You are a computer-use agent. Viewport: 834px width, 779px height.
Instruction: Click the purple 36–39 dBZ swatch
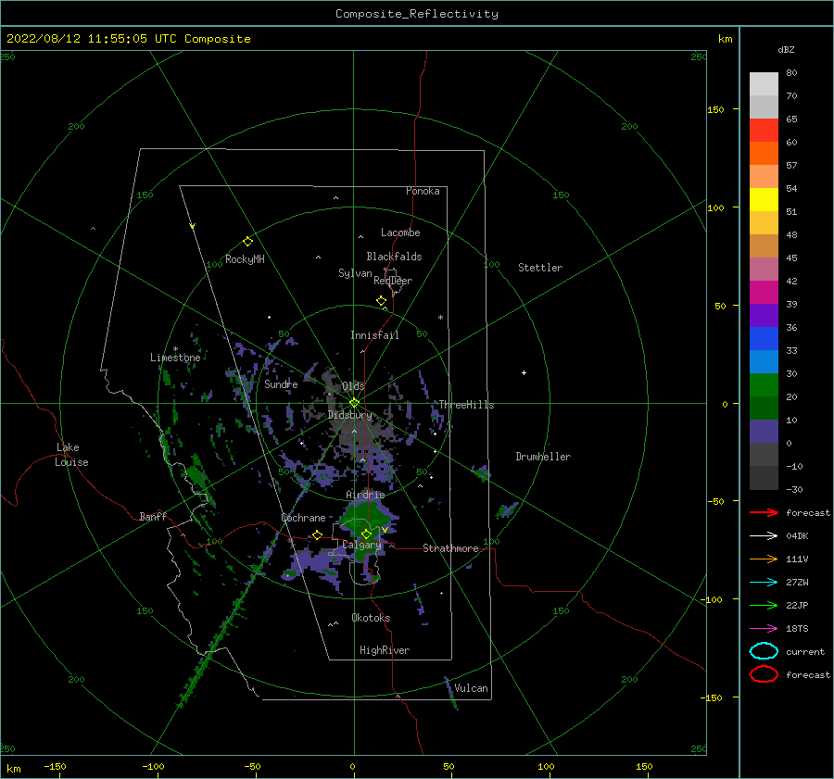coord(764,316)
